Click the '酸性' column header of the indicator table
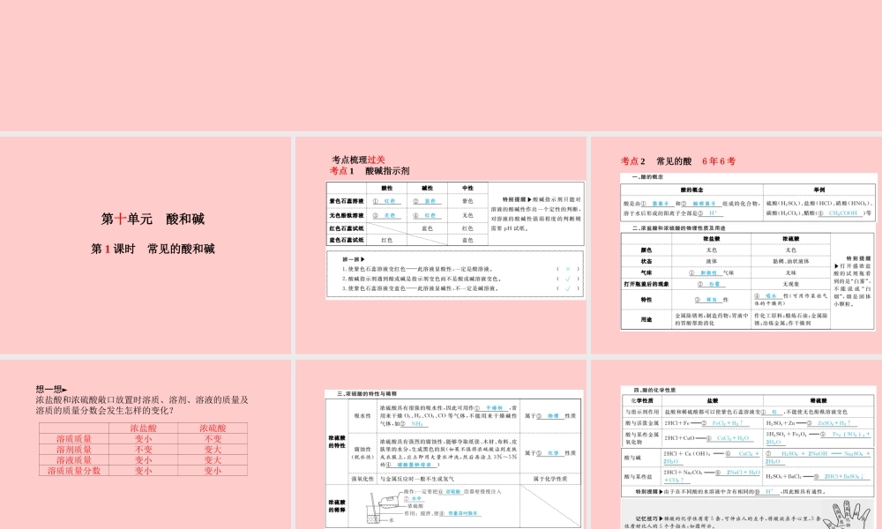This screenshot has height=529, width=882. [x=387, y=188]
